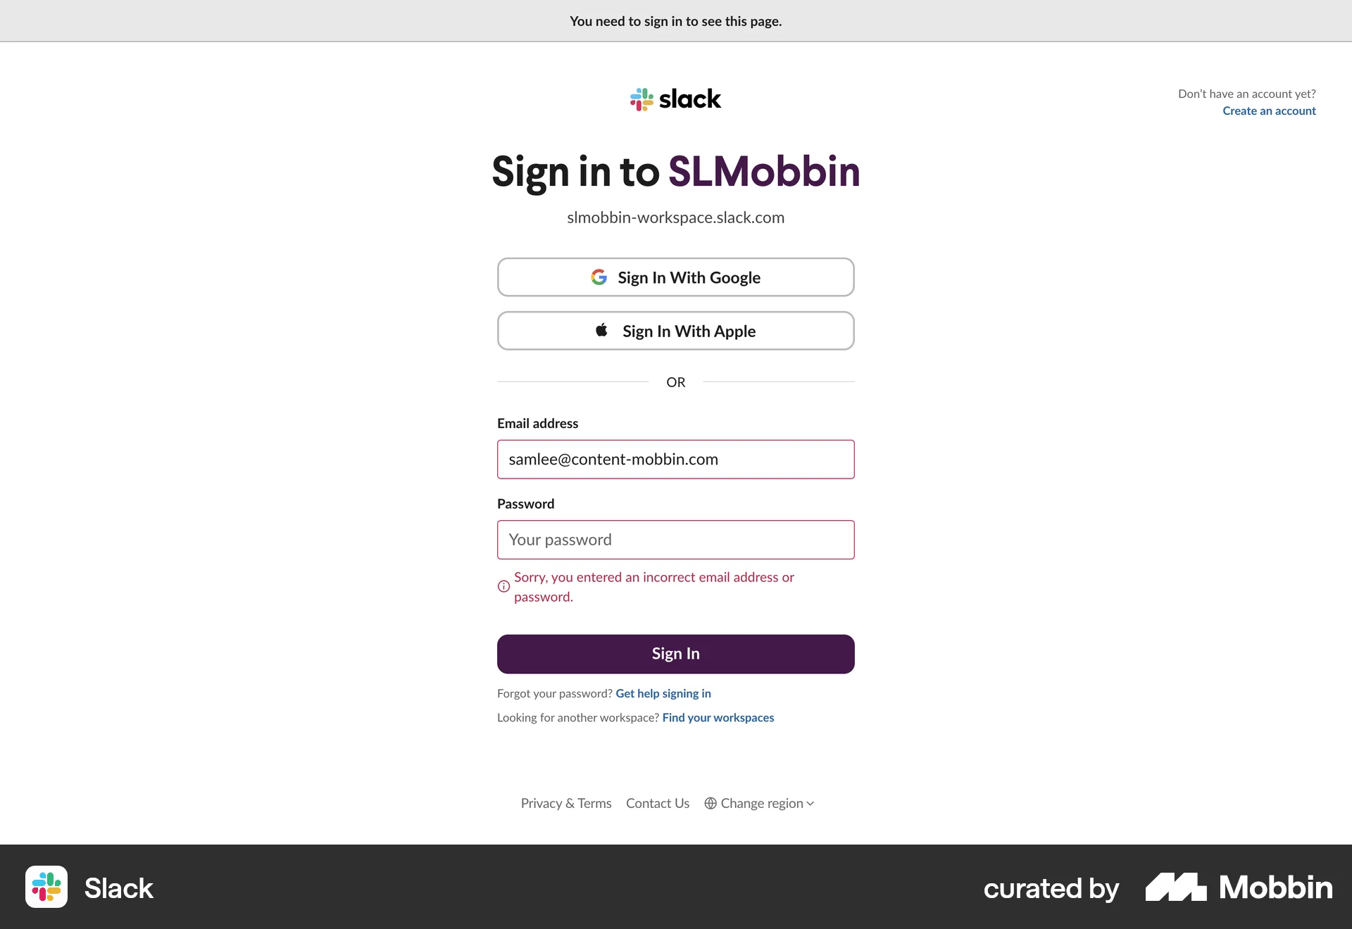Choose Sign In With Google
The image size is (1352, 929).
pyautogui.click(x=675, y=277)
